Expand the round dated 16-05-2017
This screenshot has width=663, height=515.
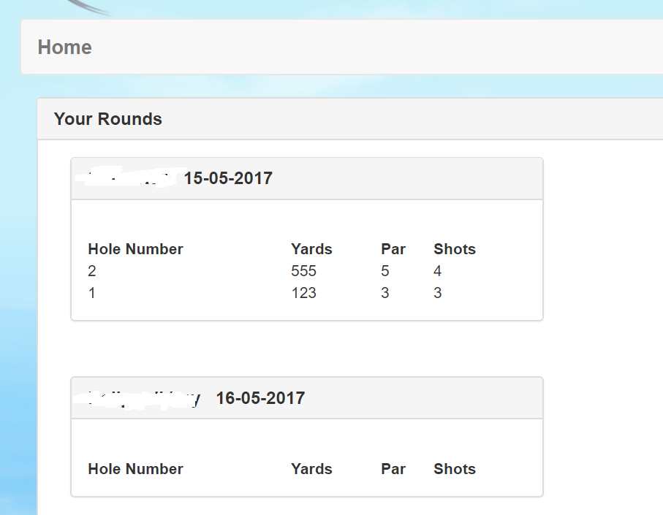tap(260, 398)
